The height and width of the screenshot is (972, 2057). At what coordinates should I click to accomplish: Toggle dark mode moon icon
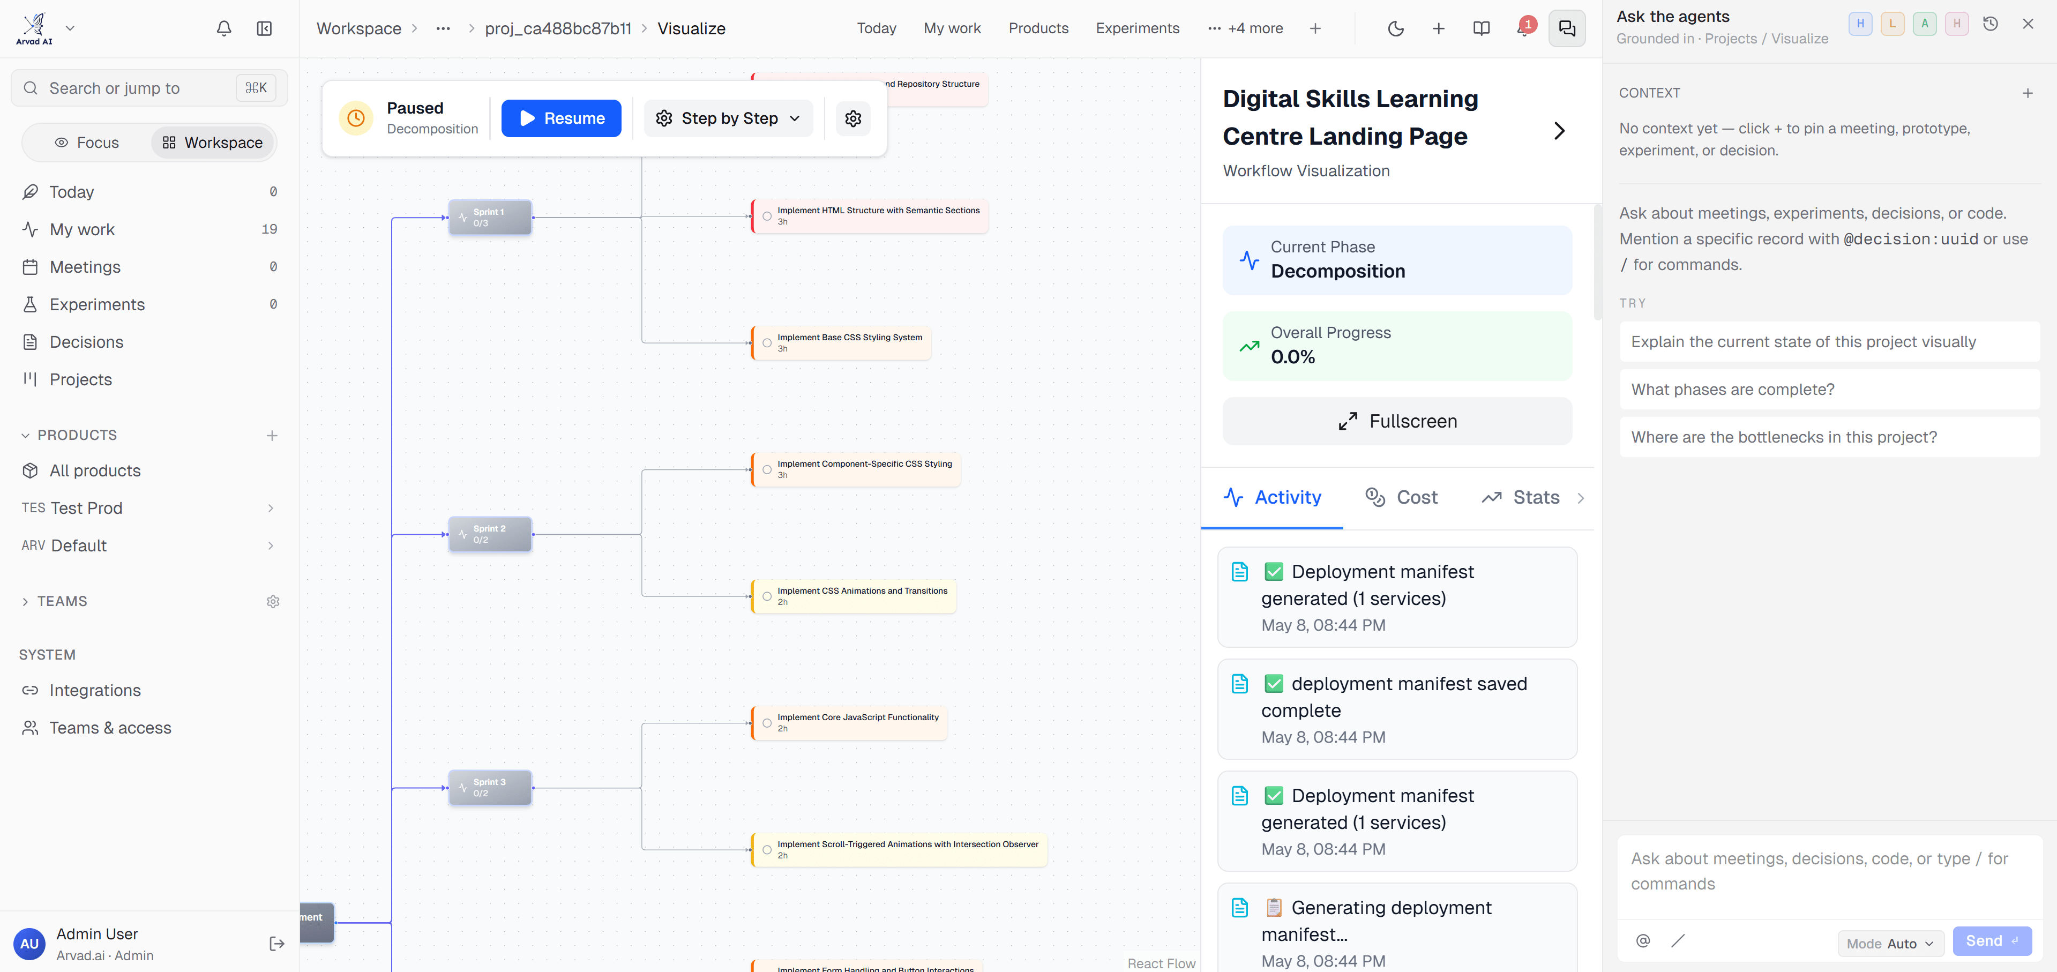pos(1395,29)
